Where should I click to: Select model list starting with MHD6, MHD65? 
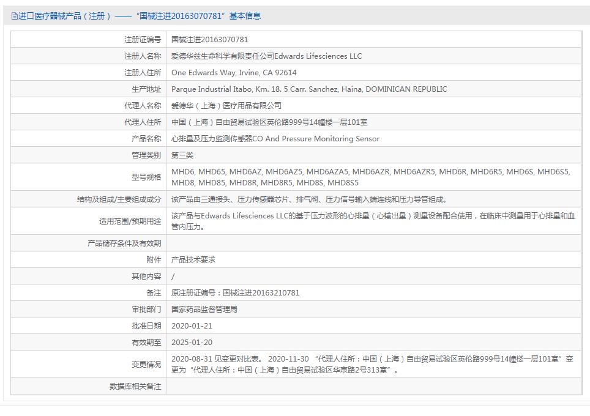[x=371, y=177]
